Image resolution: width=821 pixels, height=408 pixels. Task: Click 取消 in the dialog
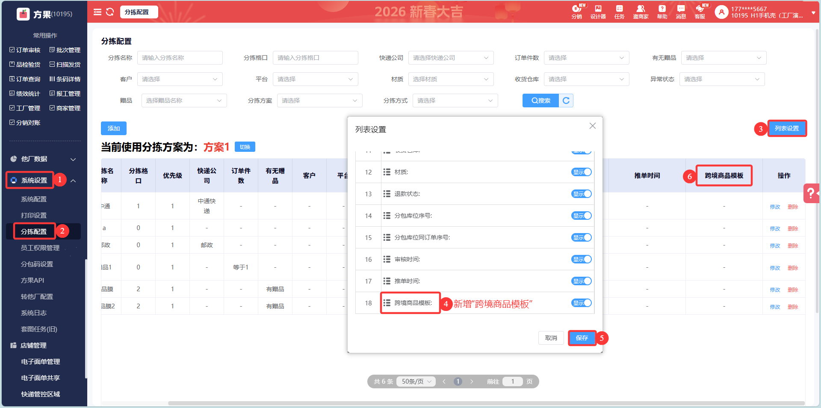point(551,338)
